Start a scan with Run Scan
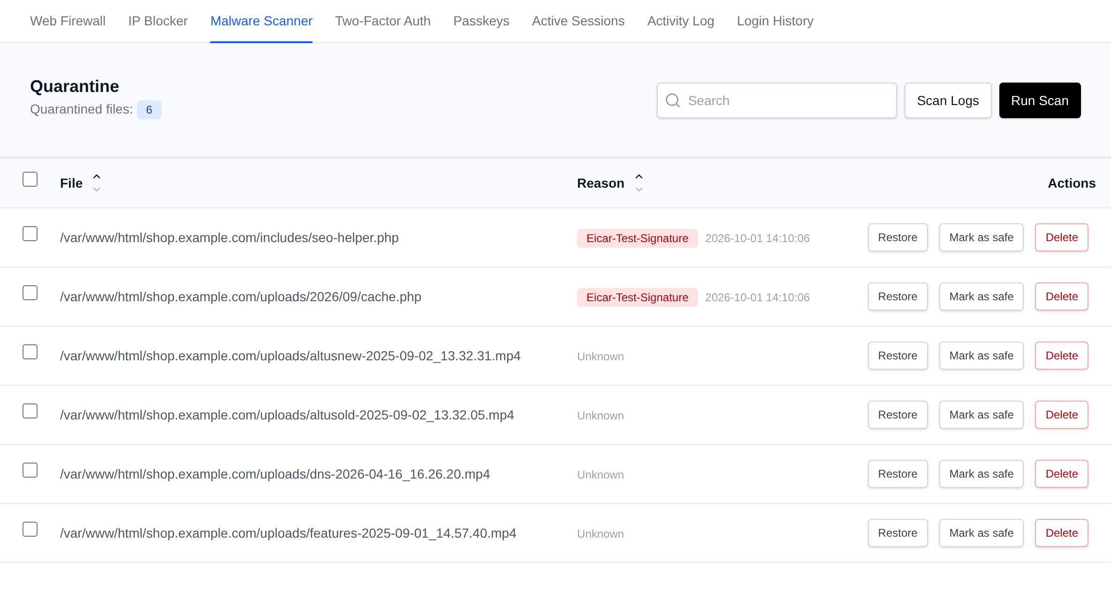The image size is (1111, 593). (x=1040, y=100)
